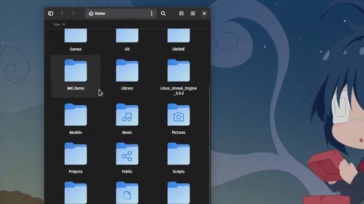
Task: Open the path bar three-dot menu
Action: [x=152, y=14]
